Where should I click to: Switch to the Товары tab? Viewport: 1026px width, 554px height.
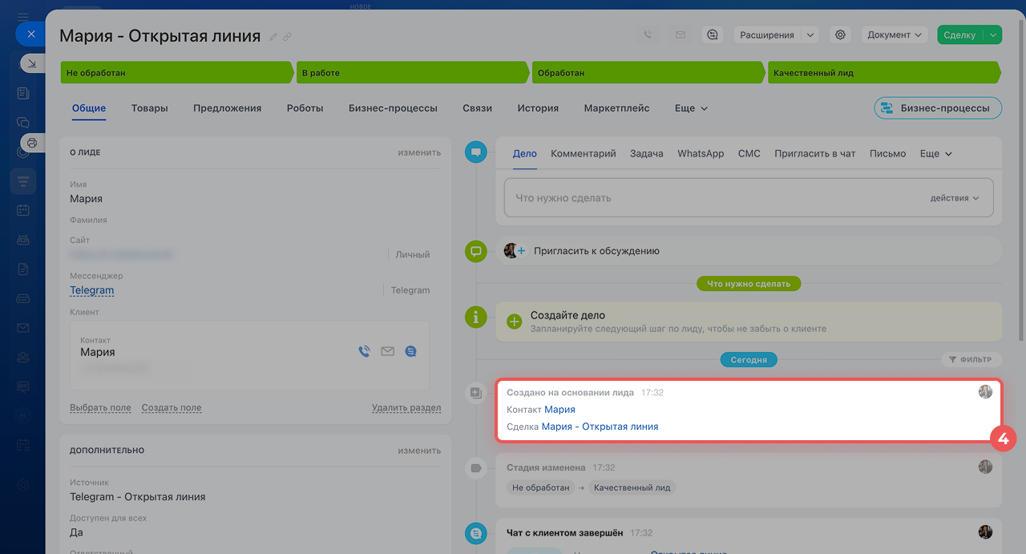tap(150, 108)
